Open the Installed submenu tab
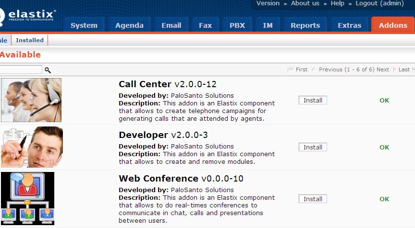 point(30,40)
